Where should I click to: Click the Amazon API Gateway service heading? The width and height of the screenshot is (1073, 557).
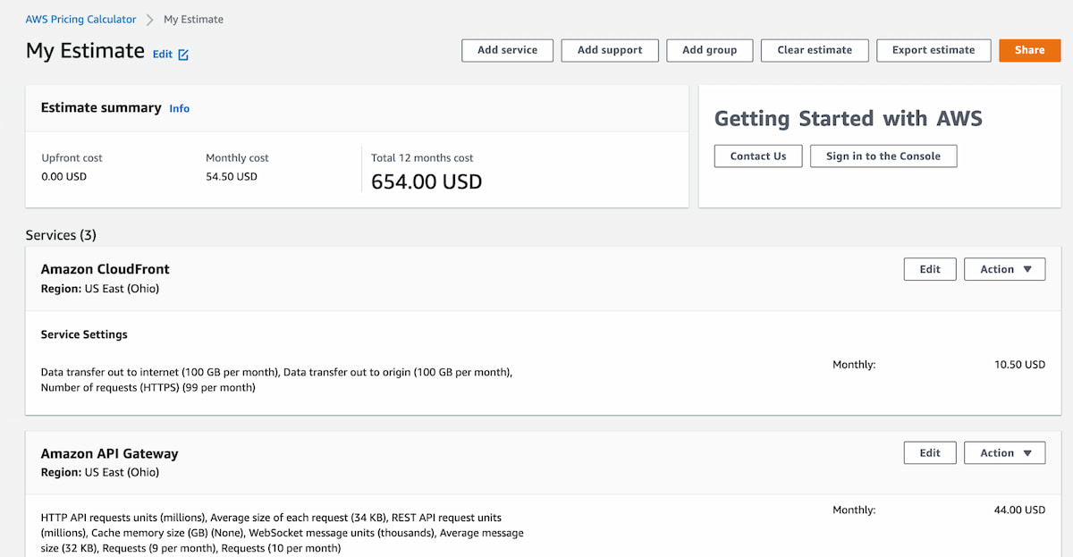(x=110, y=453)
